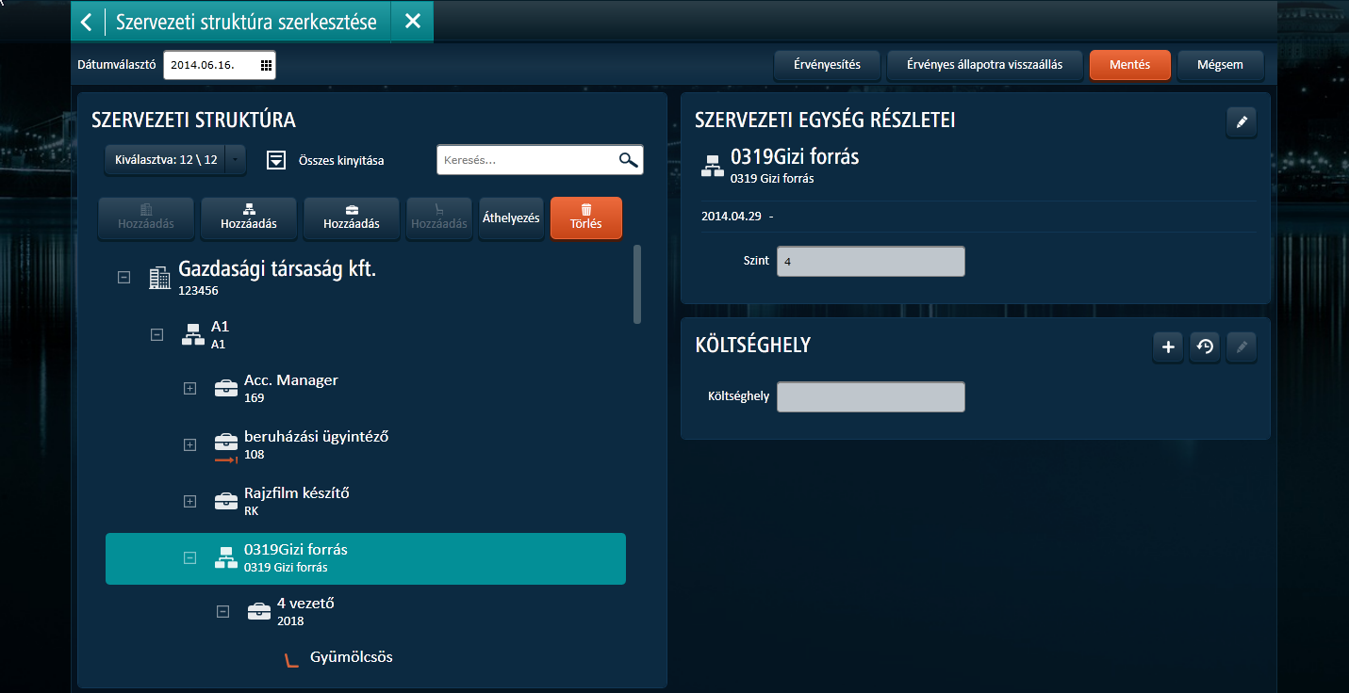Click the Szint field showing 4
The width and height of the screenshot is (1349, 693).
pyautogui.click(x=870, y=261)
